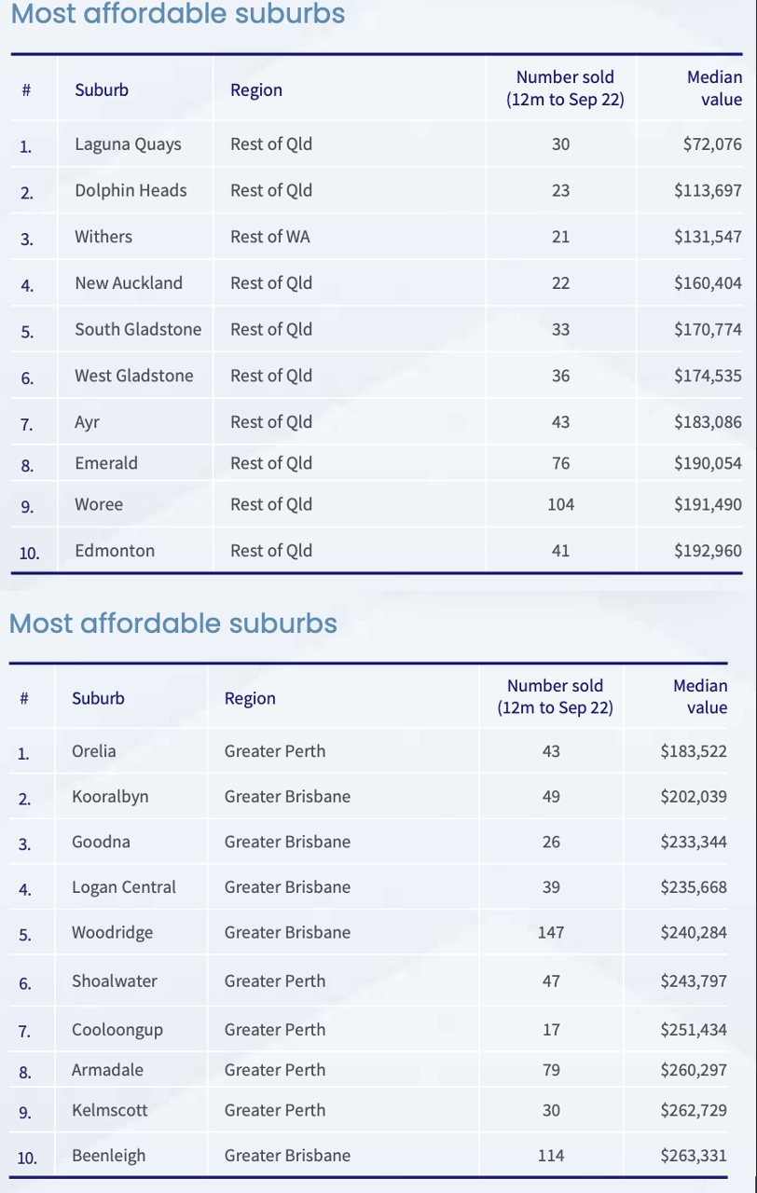Click Logan Central in the suburb list

point(124,887)
